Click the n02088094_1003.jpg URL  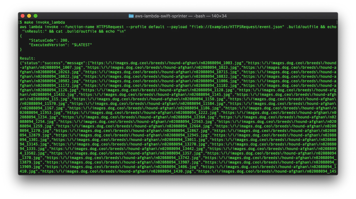[167, 63]
